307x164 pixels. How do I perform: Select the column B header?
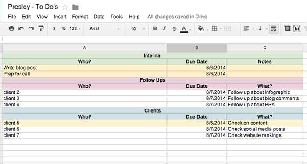197,48
